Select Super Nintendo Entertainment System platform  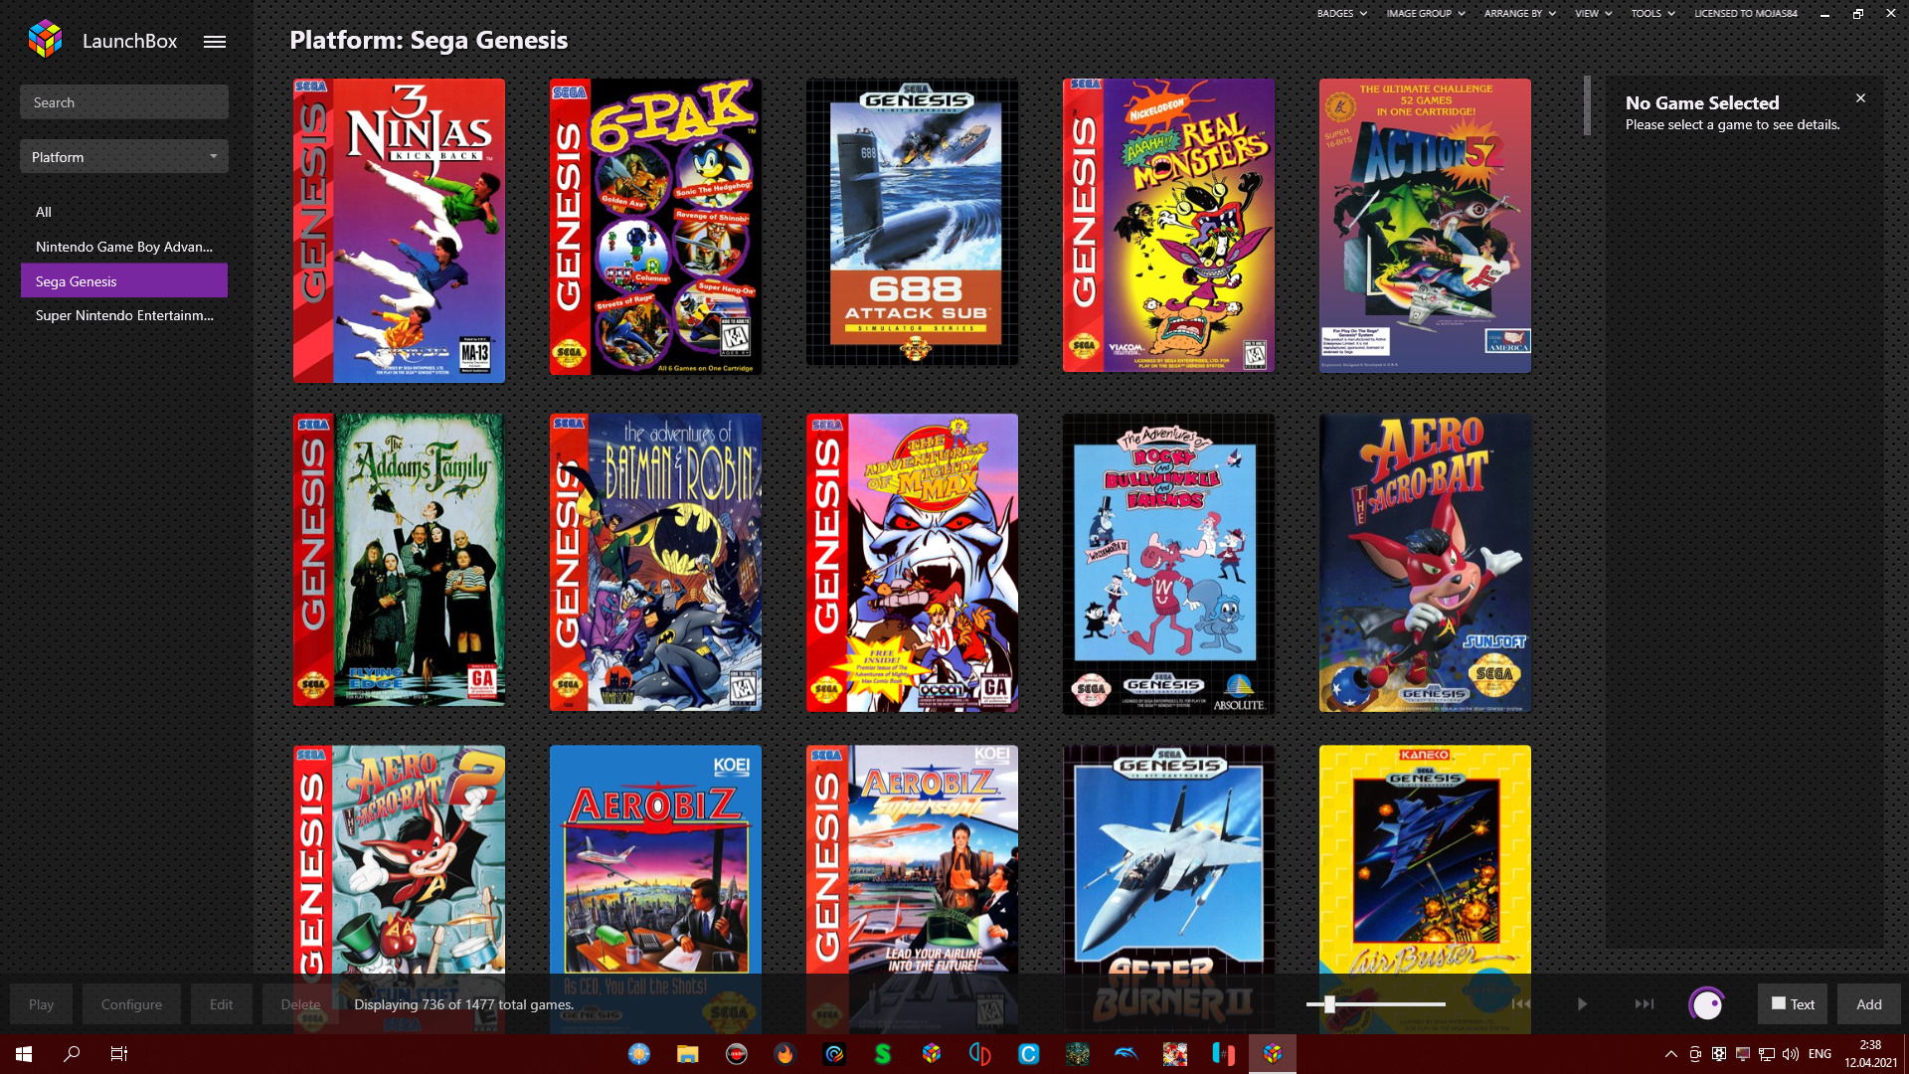pos(124,315)
